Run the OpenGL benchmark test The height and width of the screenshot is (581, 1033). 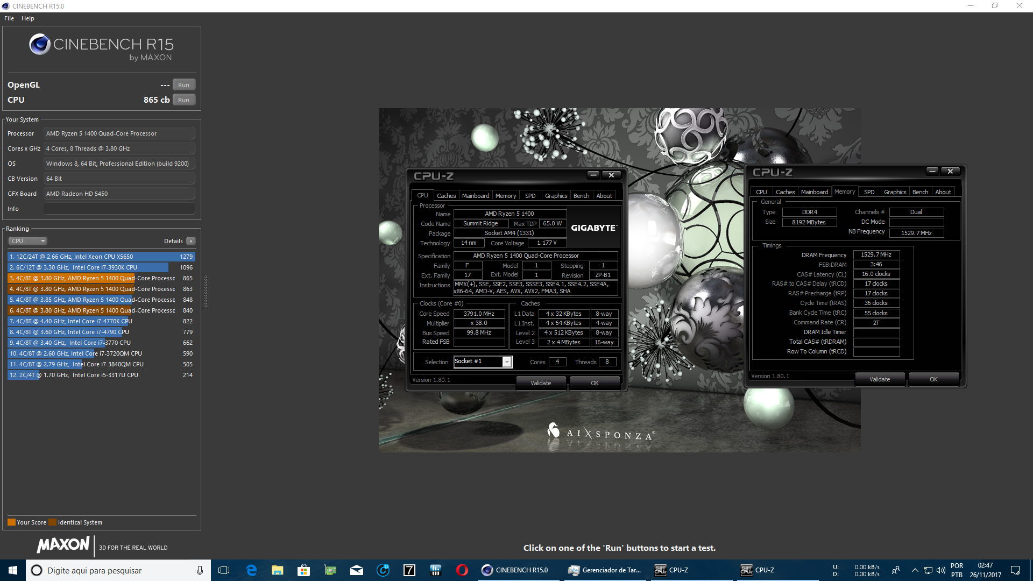183,85
